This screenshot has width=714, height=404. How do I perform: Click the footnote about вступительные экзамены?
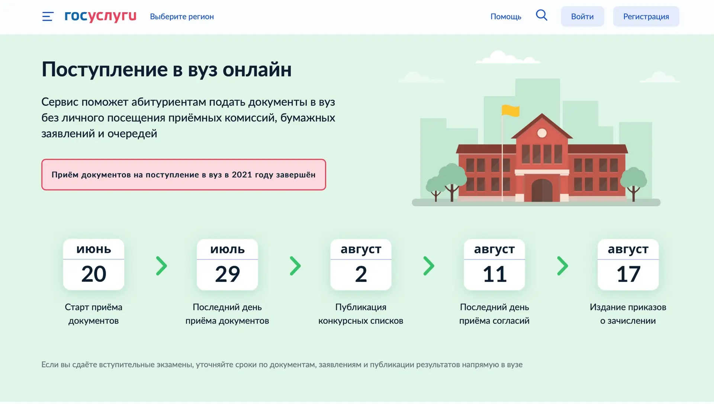coord(282,365)
